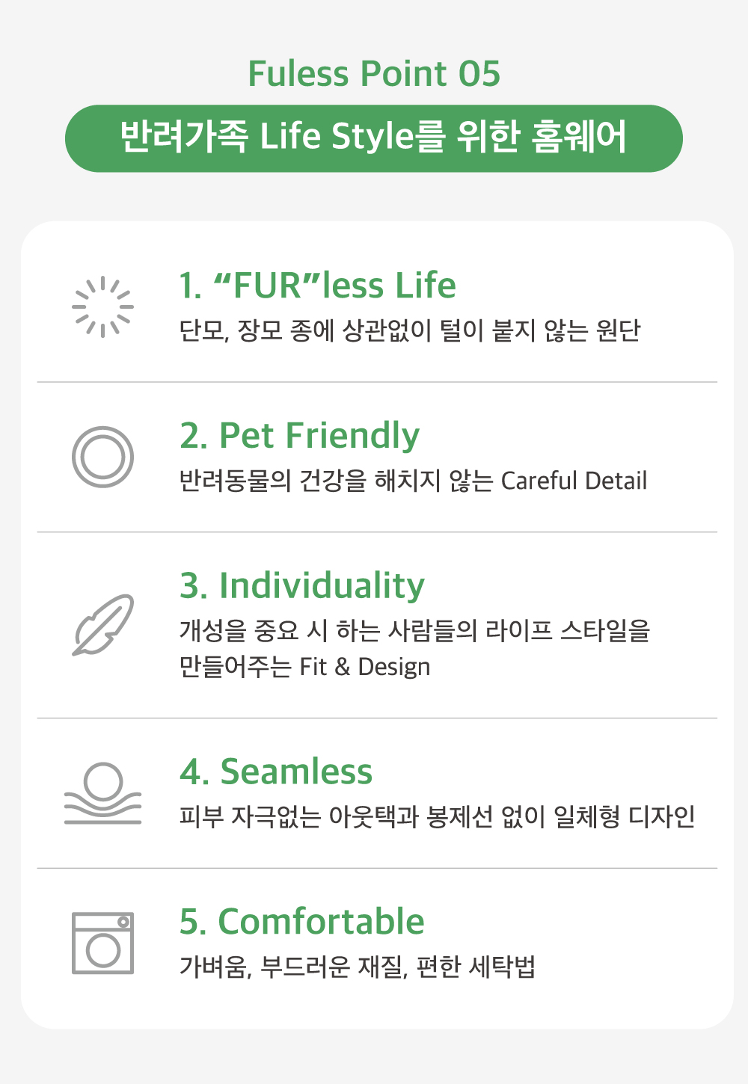Click the 'Fuless Point 05' title
Viewport: 748px width, 1084px height.
coord(374,73)
